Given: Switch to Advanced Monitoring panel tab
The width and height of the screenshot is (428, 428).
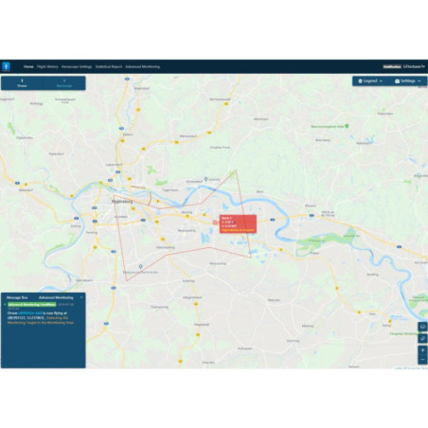Looking at the screenshot, I should click(56, 297).
